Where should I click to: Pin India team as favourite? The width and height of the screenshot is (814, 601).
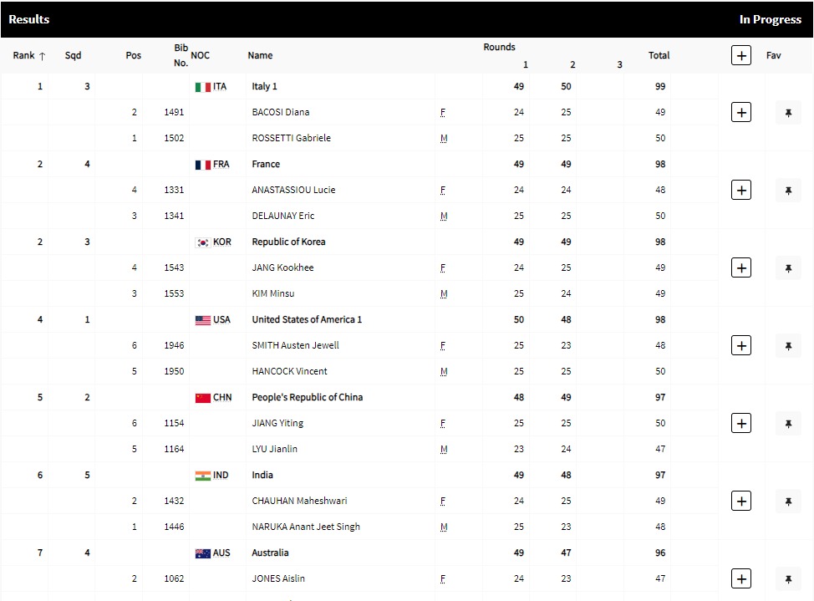coord(788,501)
